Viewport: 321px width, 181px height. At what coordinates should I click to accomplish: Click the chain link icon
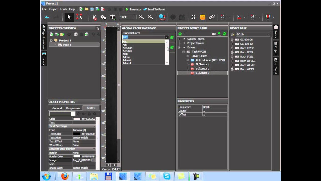click(x=212, y=17)
